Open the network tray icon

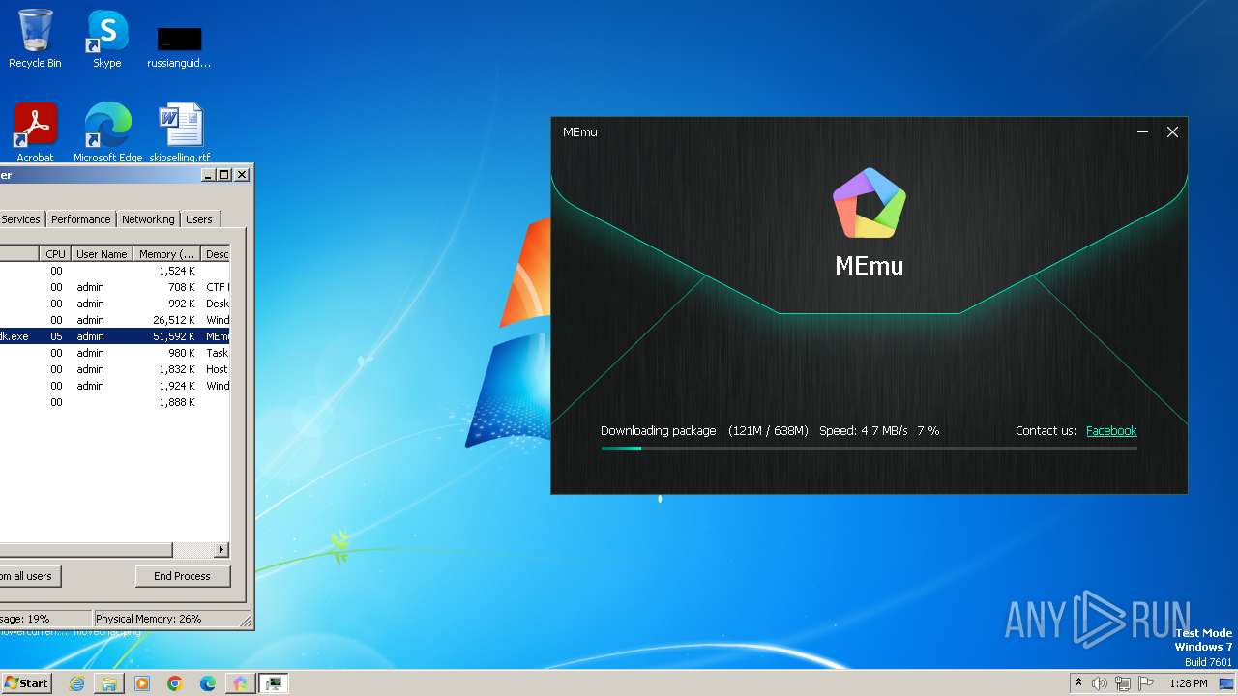[1123, 683]
